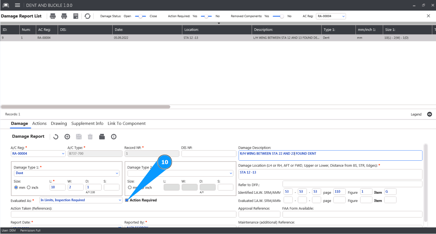Show the Legend using the eye icon
Screen dimensions: 436x234
click(429, 115)
